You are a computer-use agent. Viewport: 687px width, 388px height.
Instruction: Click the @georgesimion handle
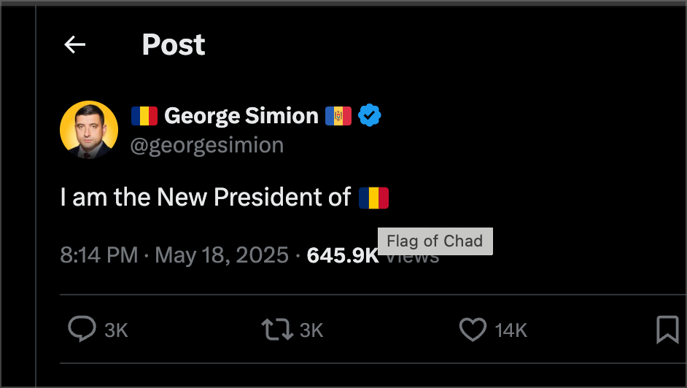206,145
